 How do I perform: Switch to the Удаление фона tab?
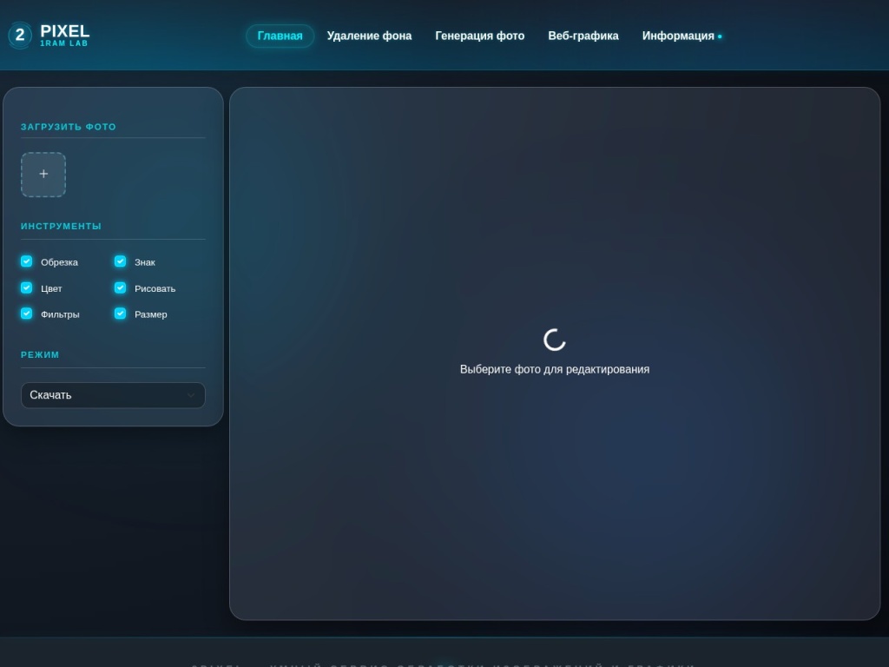(x=369, y=36)
